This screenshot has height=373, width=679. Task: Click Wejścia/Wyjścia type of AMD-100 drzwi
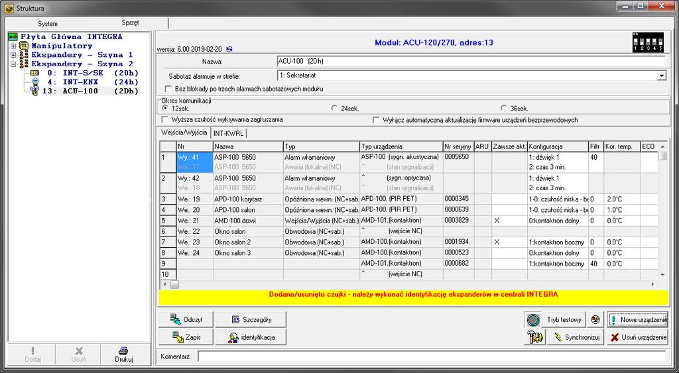322,221
